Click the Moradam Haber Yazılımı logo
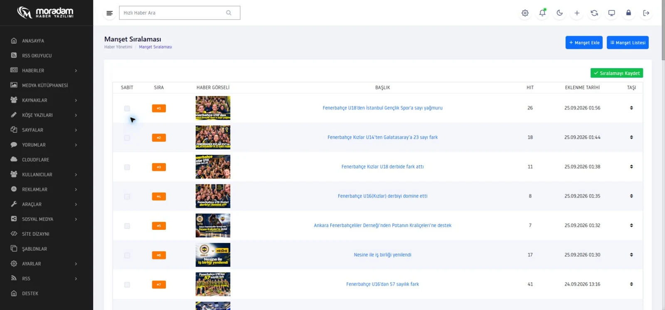Viewport: 665px width, 310px height. pyautogui.click(x=45, y=12)
